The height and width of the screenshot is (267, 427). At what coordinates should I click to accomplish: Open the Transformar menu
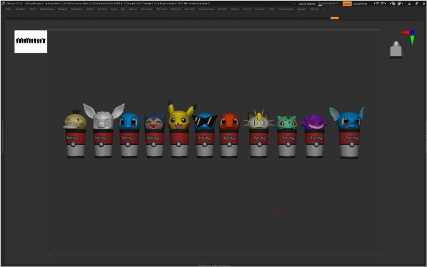coord(286,9)
